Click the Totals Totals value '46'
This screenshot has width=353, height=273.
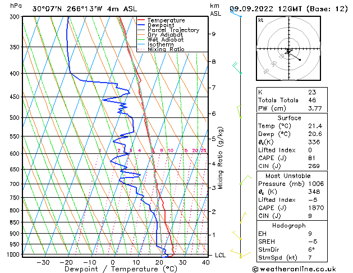tap(312, 100)
